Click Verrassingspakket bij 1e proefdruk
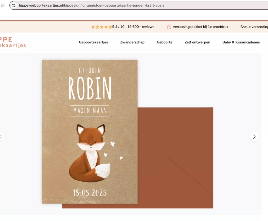Screen dimensions: 268x221 (200, 26)
